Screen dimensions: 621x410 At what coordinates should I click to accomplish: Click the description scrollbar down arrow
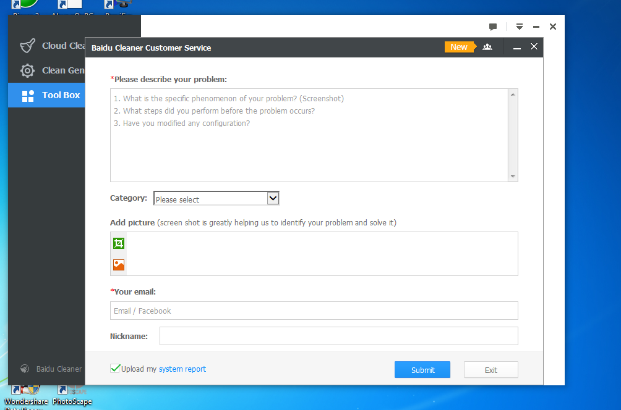[513, 177]
